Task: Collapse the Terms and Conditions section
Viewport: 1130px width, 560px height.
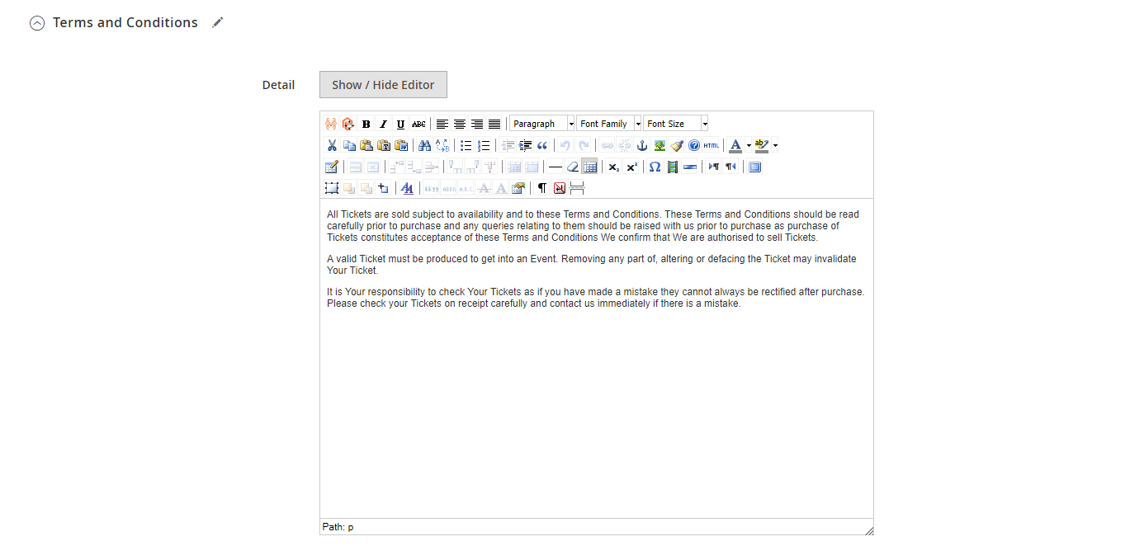Action: [36, 23]
